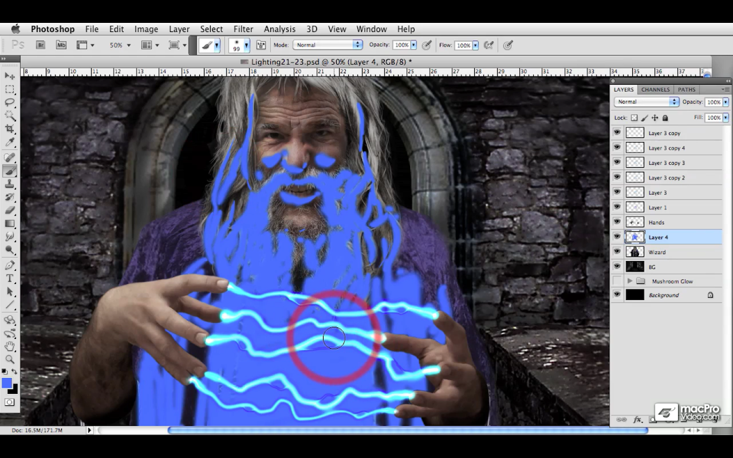This screenshot has width=733, height=458.
Task: Click the foreground blue color swatch
Action: coord(7,383)
